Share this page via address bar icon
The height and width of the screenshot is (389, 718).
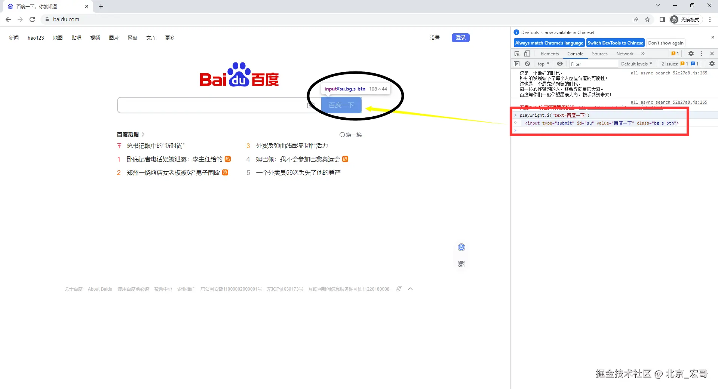pos(635,19)
